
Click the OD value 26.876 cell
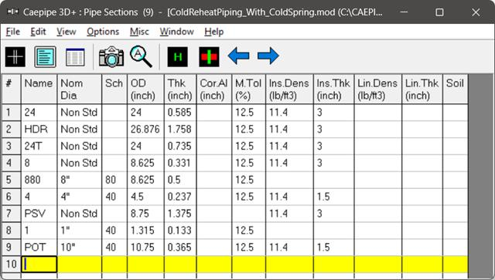click(145, 129)
